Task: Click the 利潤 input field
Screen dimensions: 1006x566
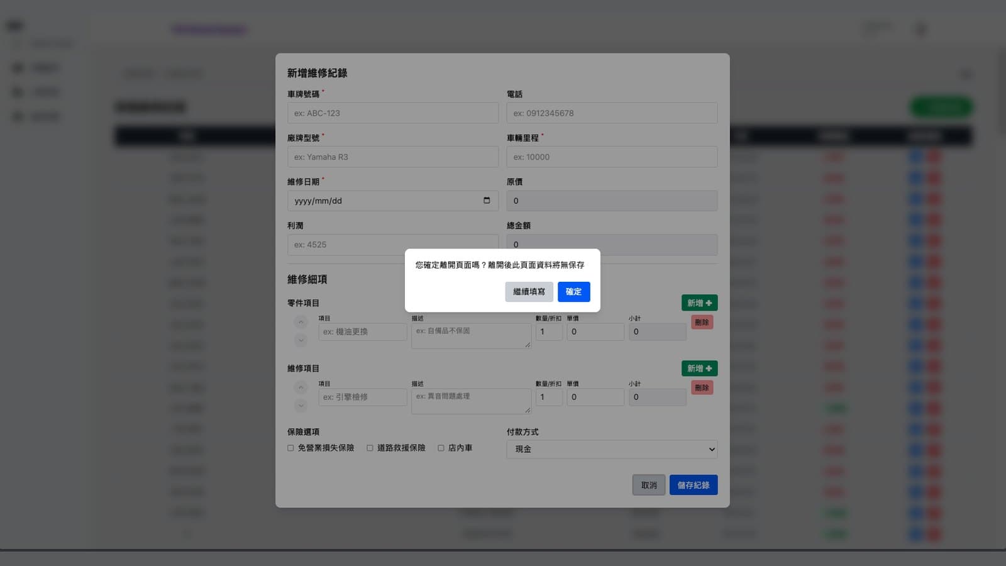Action: click(x=393, y=245)
